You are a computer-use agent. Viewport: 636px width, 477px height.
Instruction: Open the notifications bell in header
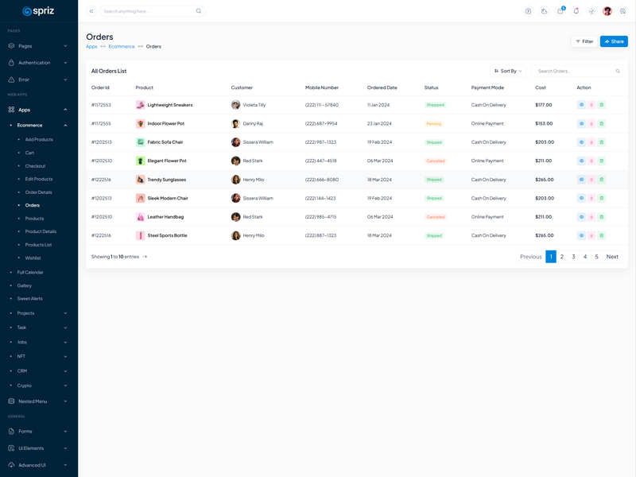(576, 11)
